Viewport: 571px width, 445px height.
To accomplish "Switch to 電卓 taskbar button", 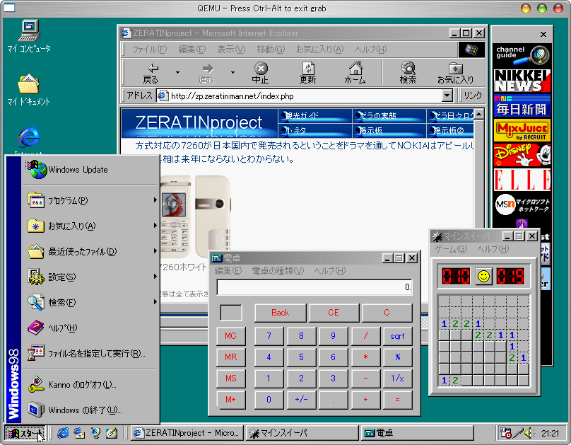I will (418, 433).
